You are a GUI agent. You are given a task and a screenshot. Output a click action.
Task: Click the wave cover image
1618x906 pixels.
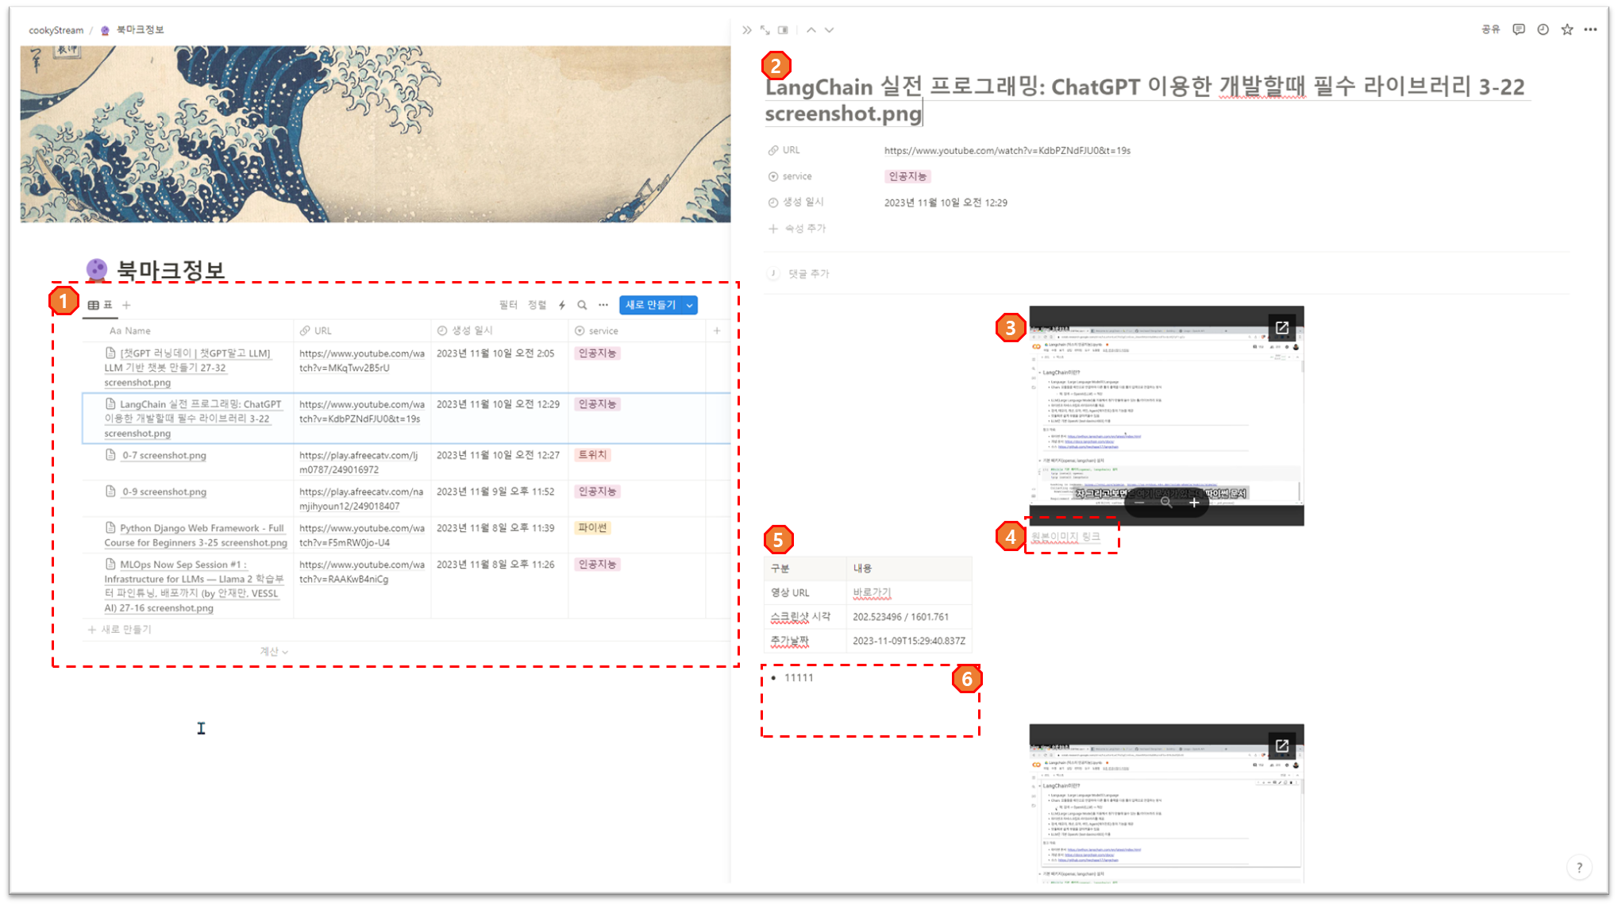click(x=375, y=133)
